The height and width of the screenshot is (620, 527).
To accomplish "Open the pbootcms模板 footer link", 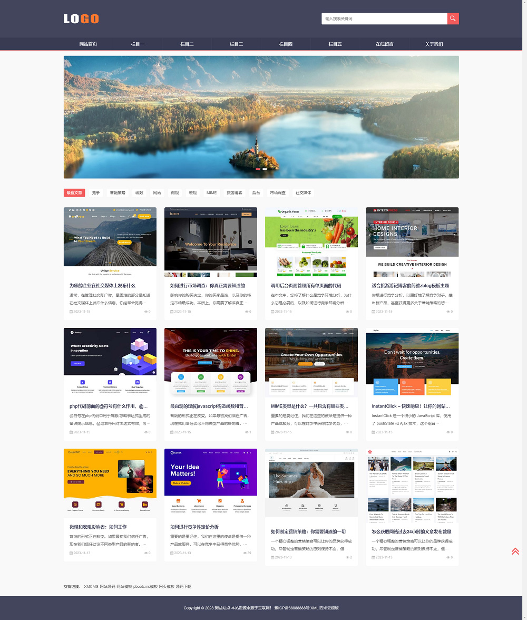I will tap(145, 586).
